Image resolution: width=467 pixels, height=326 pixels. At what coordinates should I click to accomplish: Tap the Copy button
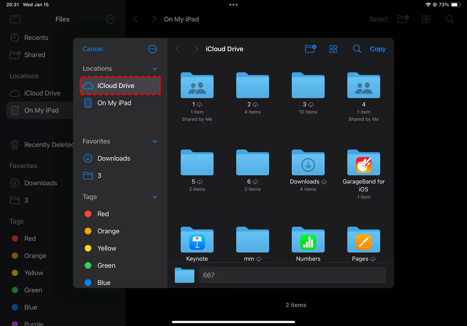pos(378,49)
